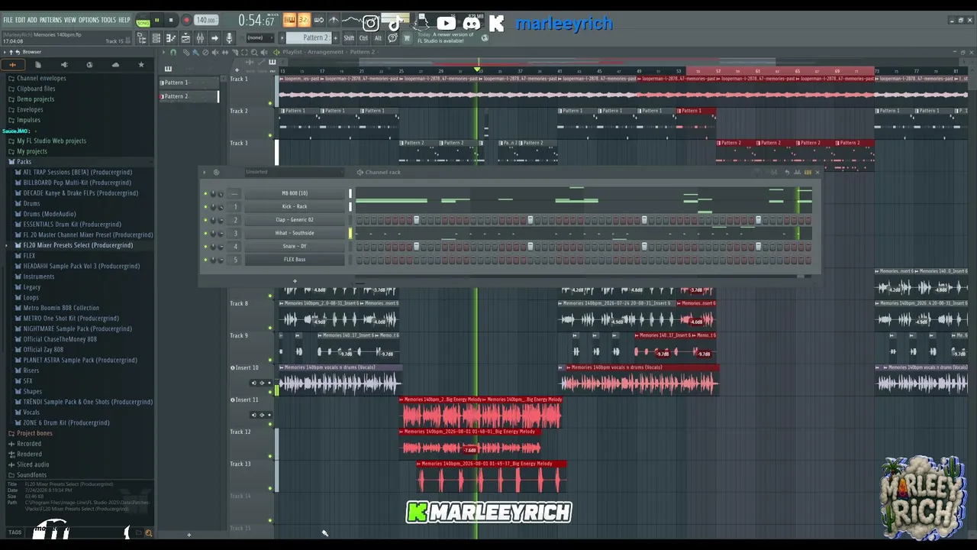Toggle the Playlist snap magnet
977x550 pixels.
click(173, 52)
